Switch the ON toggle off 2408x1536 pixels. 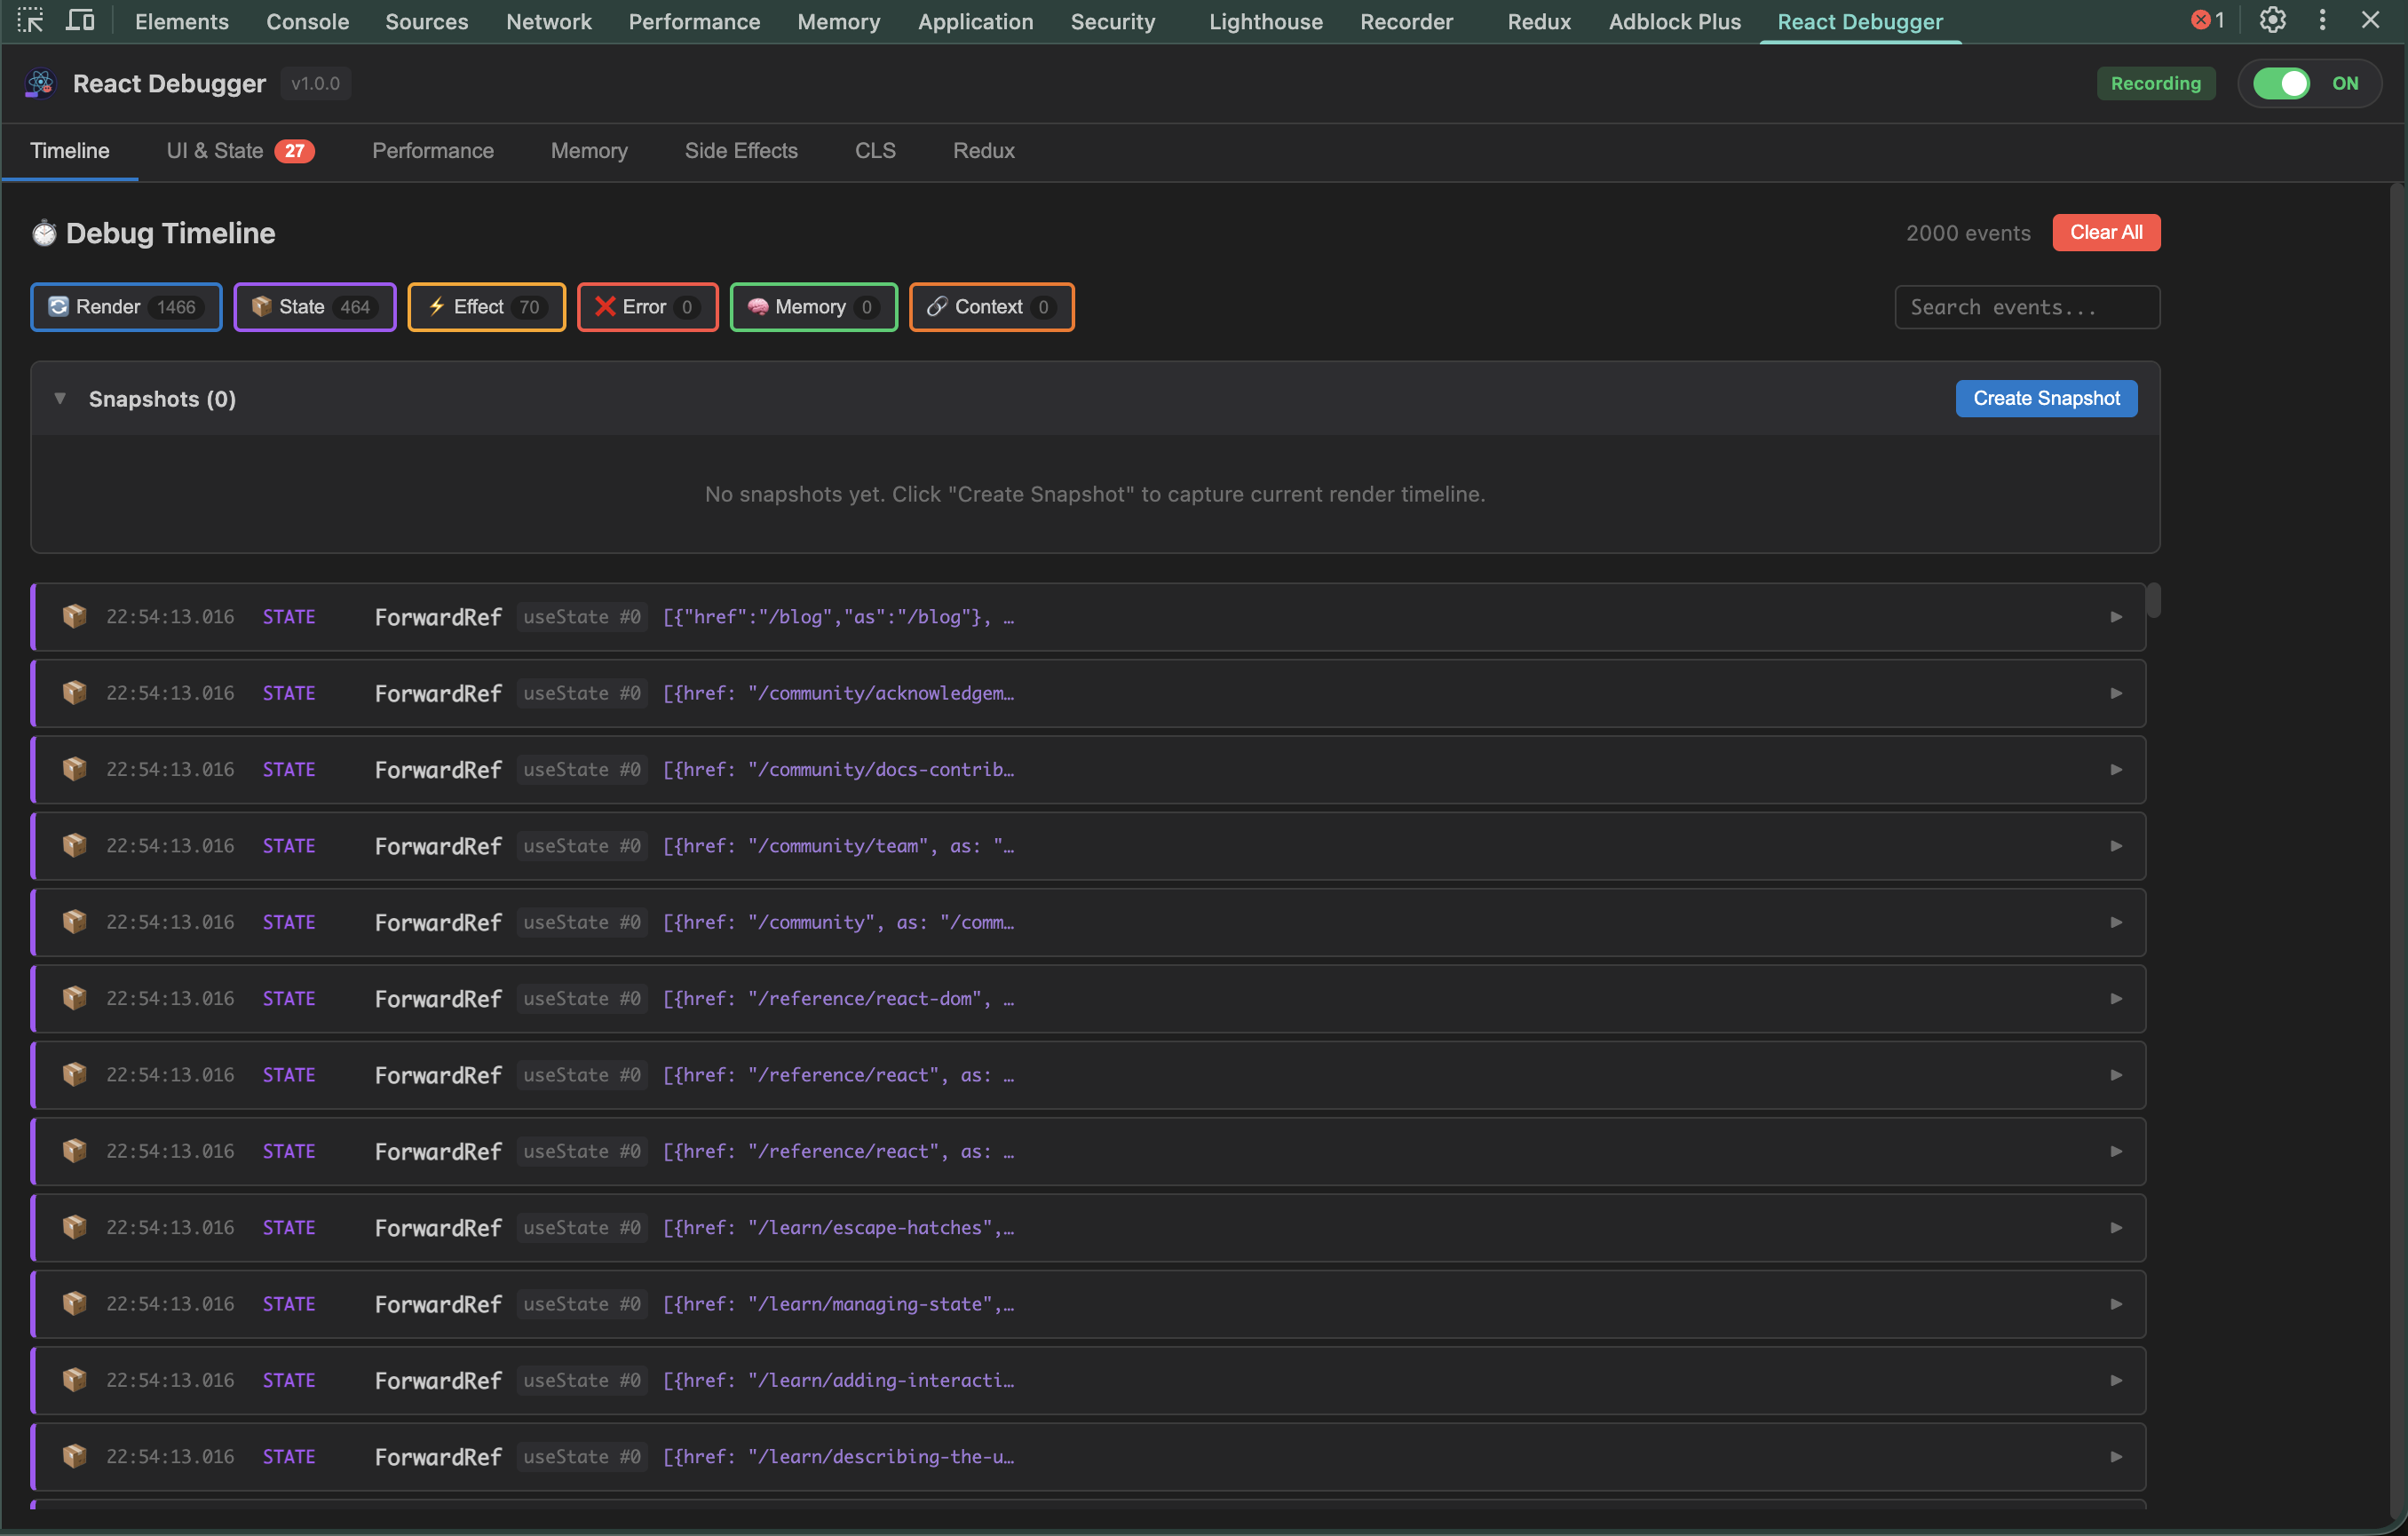point(2282,83)
